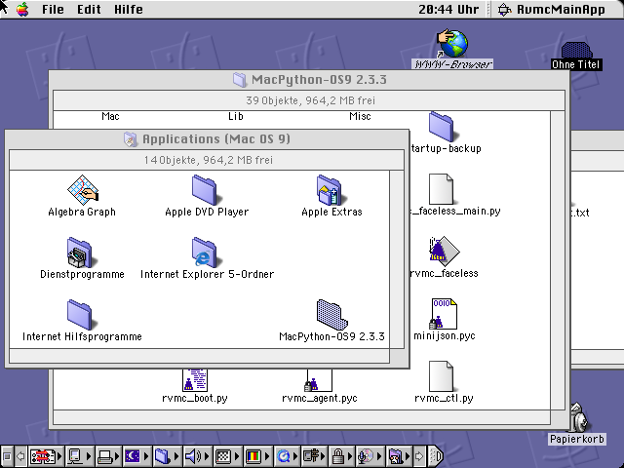Select the Lib folder label in MacPython window
624x468 pixels.
236,116
